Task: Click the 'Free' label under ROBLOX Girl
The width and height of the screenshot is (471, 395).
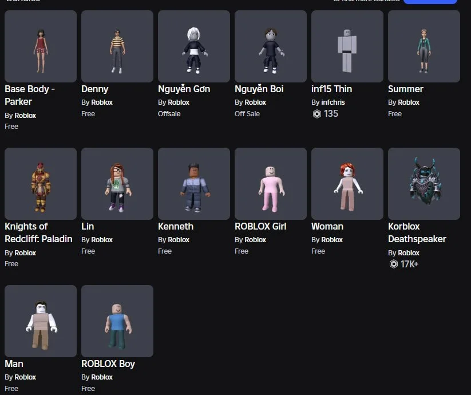Action: 242,251
